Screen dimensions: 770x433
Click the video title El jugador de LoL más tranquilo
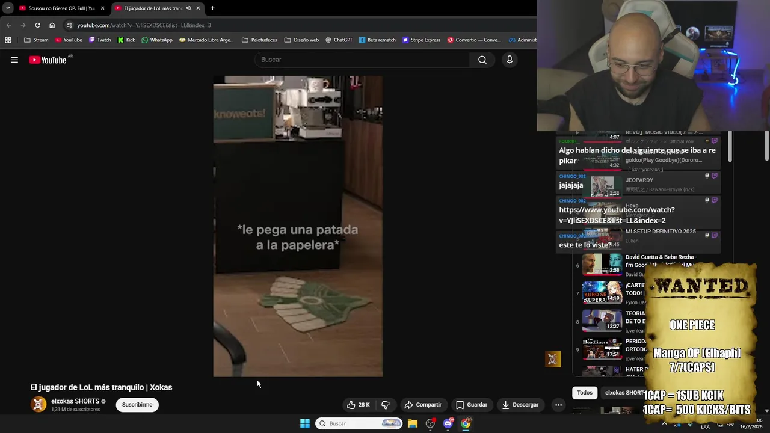pyautogui.click(x=101, y=387)
